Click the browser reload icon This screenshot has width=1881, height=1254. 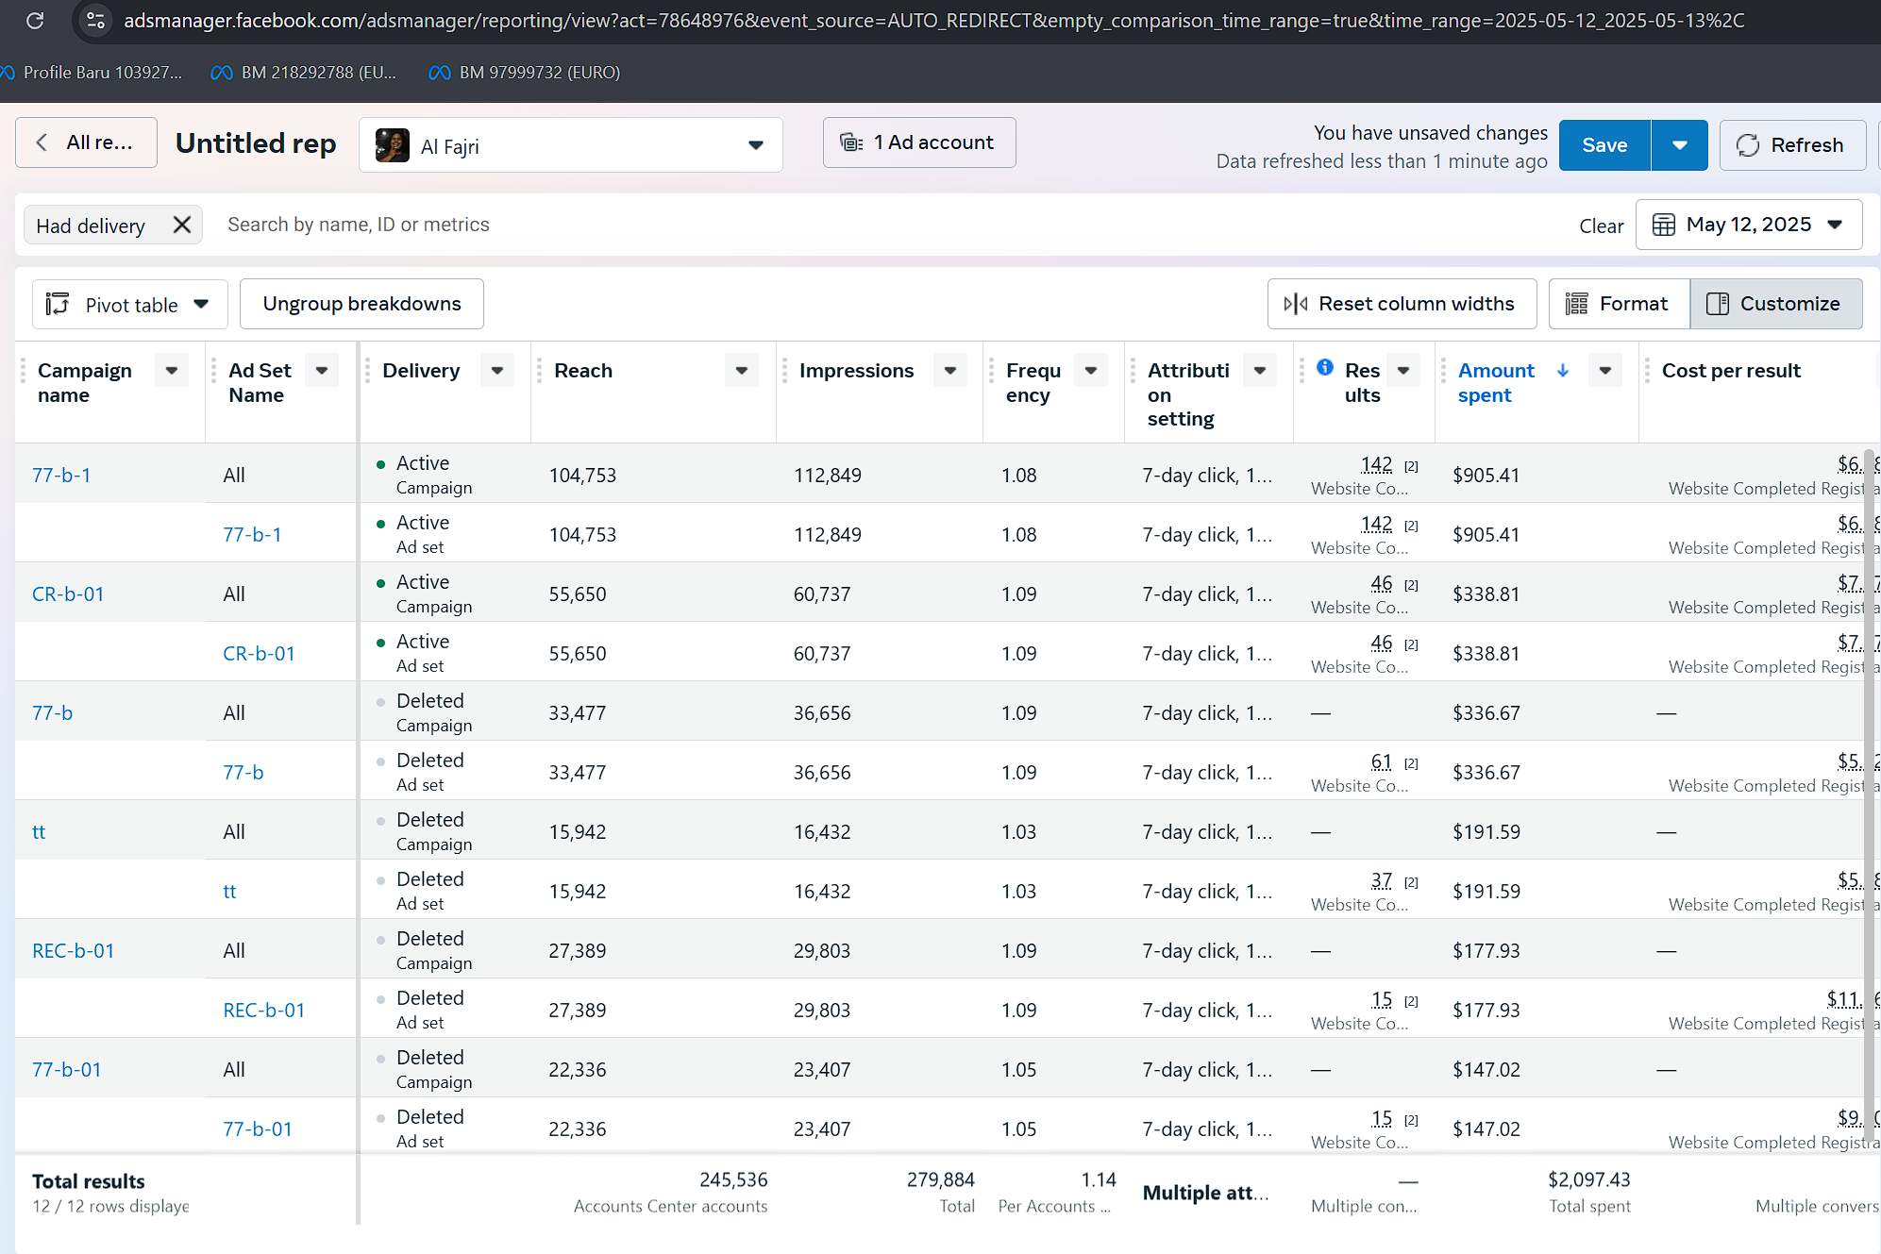point(35,20)
